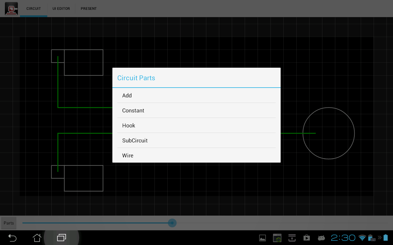Viewport: 393px width, 245px height.
Task: Open the Android debug notification icon
Action: pyautogui.click(x=321, y=238)
